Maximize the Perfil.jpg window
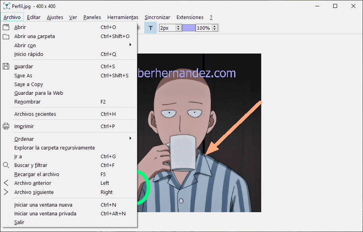Screen dimensions: 363x232 (335, 6)
